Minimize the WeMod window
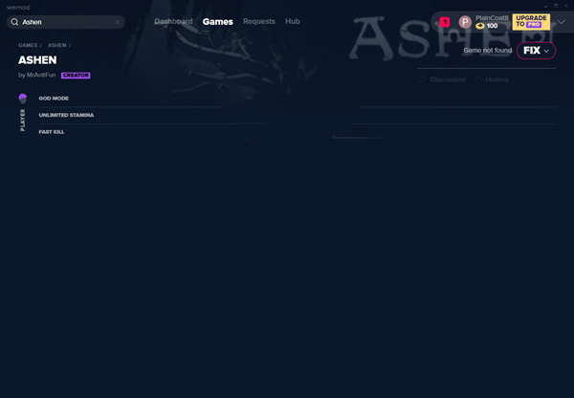This screenshot has width=574, height=398. (x=545, y=6)
